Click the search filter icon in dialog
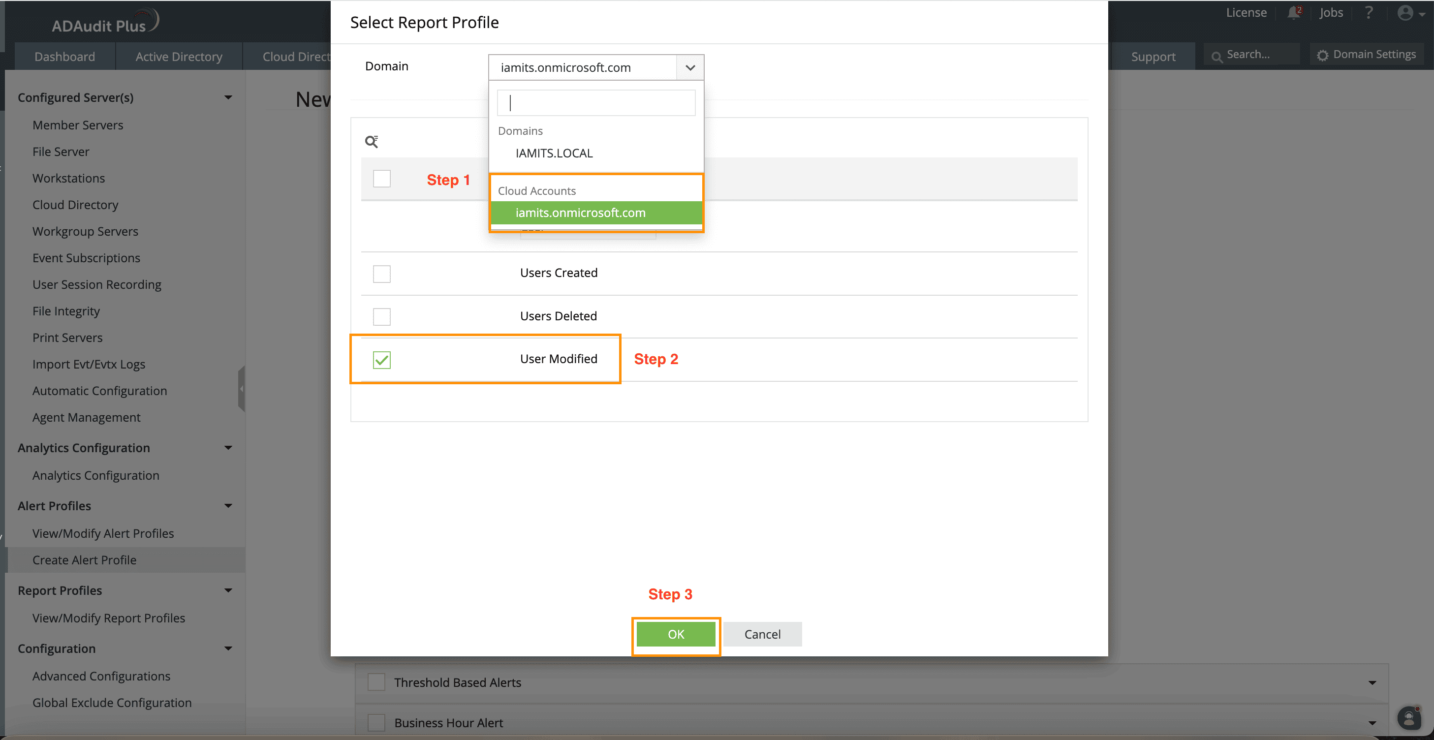 click(372, 141)
